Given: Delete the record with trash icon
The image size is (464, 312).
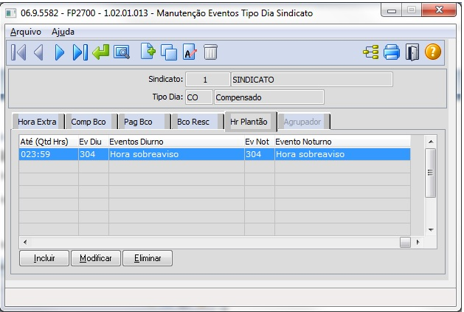Looking at the screenshot, I should [x=210, y=52].
